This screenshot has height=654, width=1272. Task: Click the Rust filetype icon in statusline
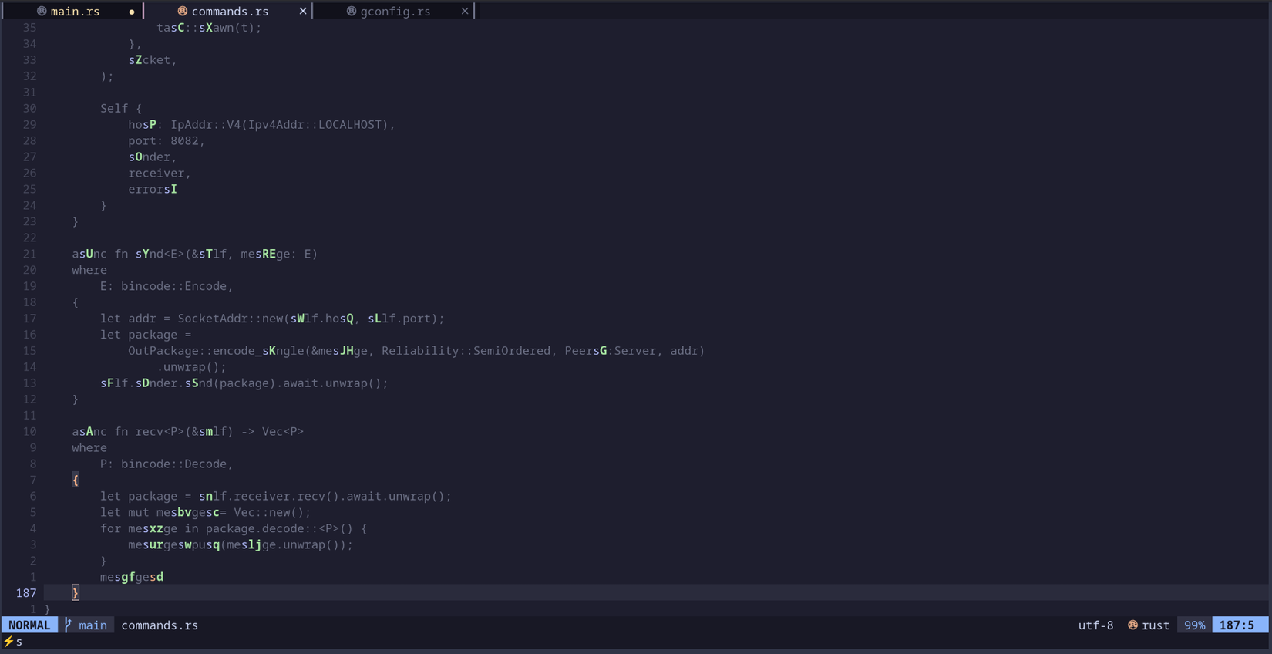1132,625
